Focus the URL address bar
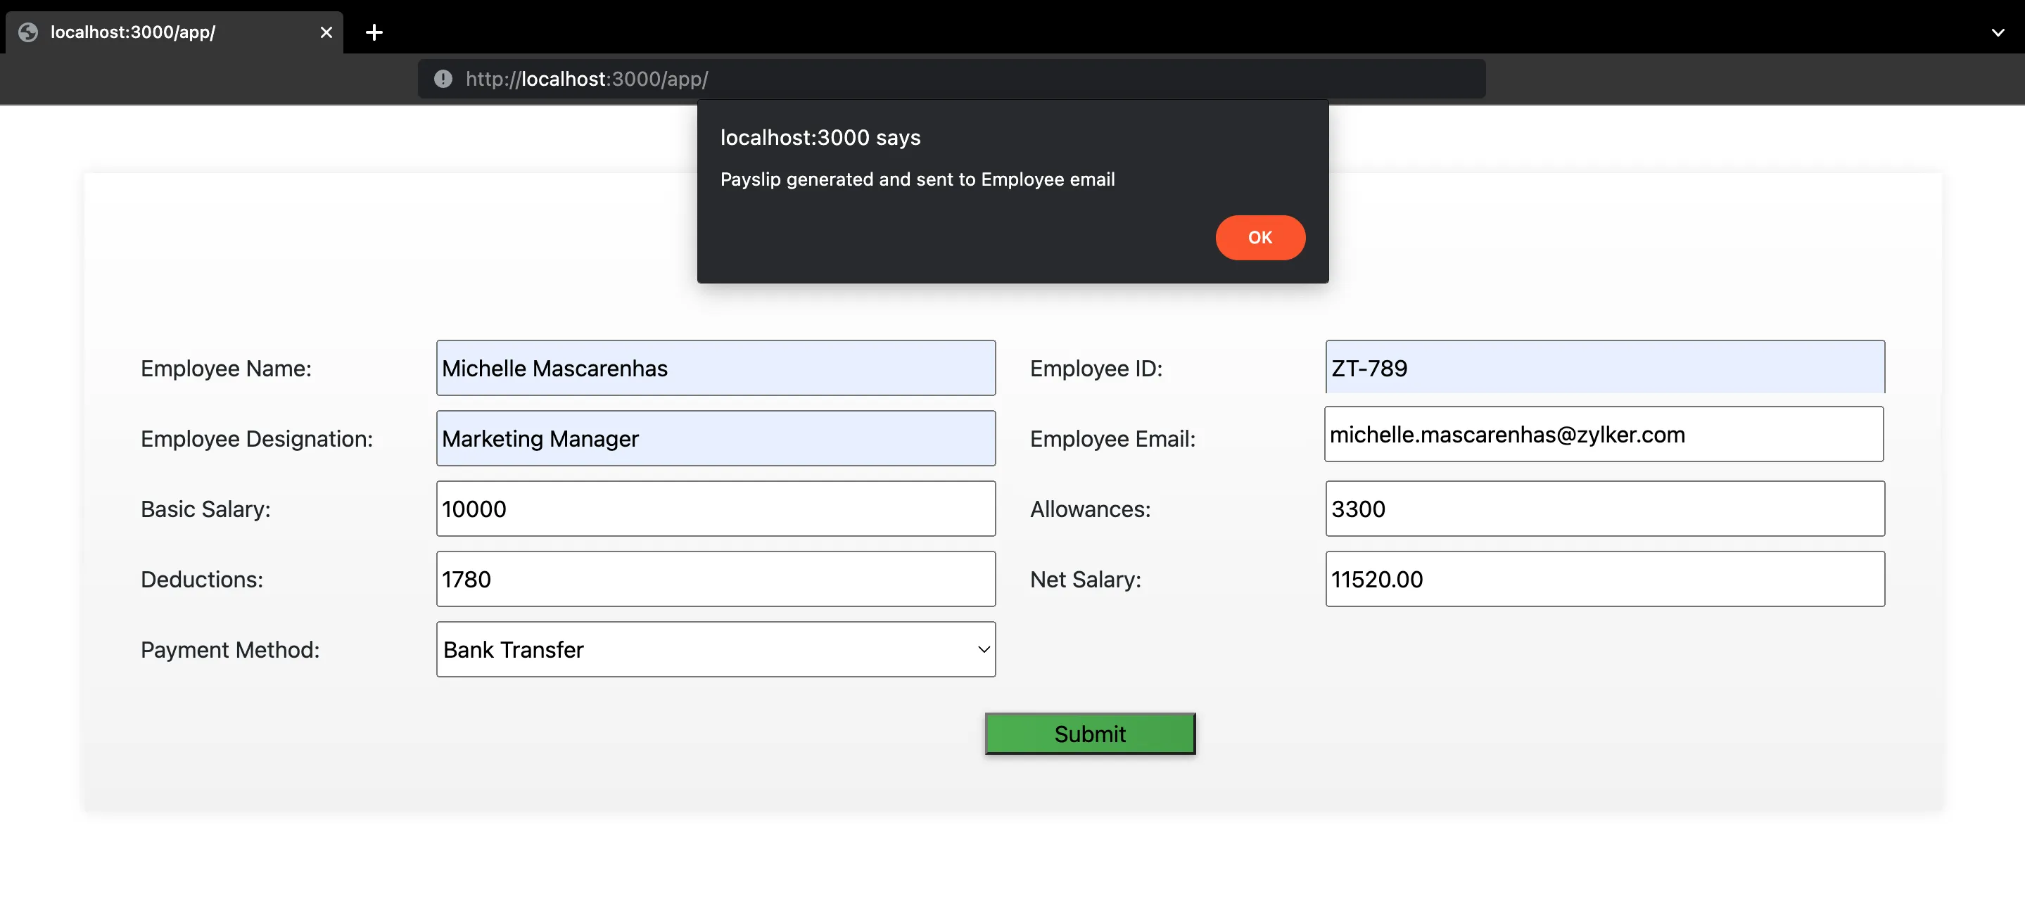The image size is (2025, 899). 951,79
